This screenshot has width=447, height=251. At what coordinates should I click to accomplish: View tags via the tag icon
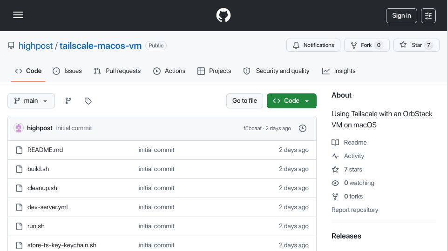[88, 101]
